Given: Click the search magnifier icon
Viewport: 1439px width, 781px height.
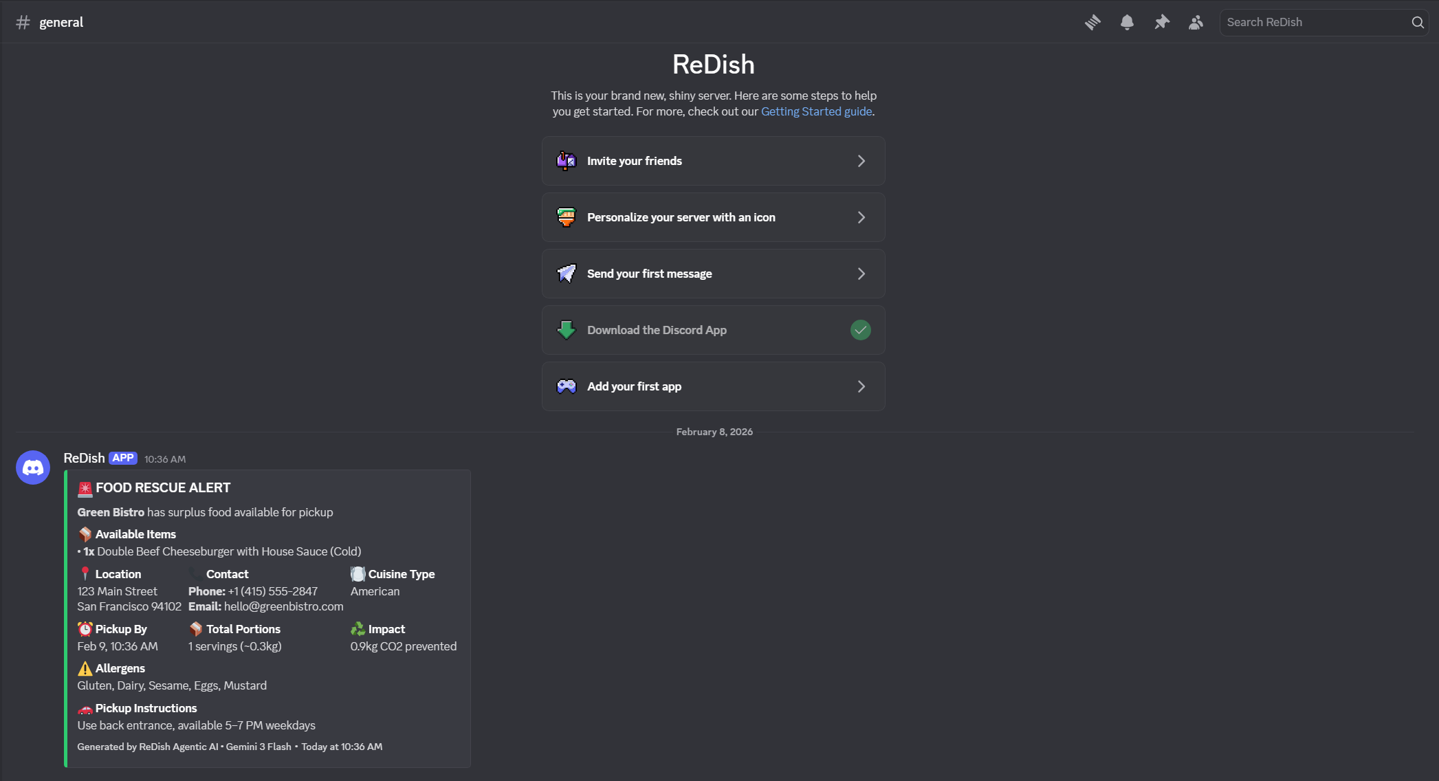Looking at the screenshot, I should [1418, 22].
